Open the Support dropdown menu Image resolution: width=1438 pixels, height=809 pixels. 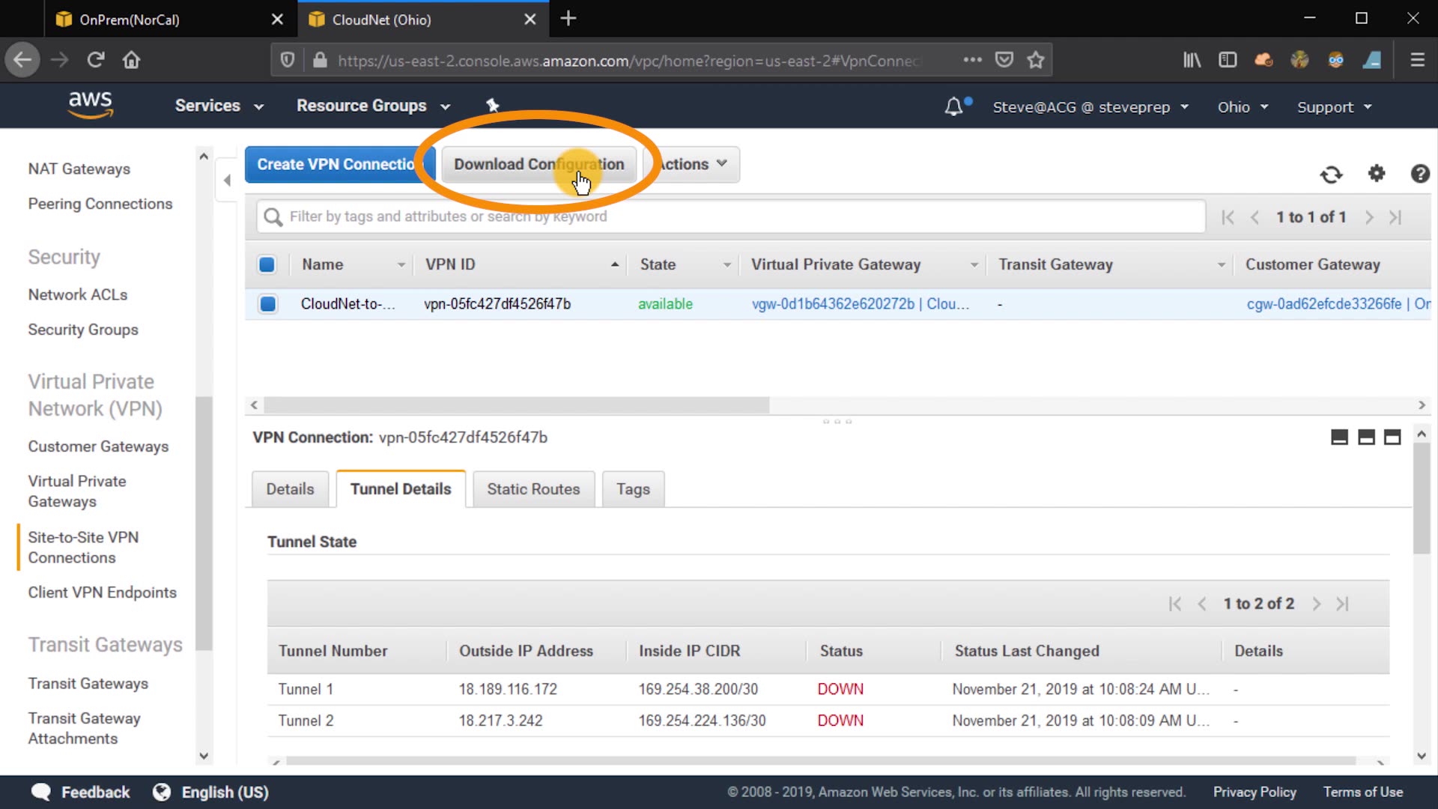[x=1334, y=107]
